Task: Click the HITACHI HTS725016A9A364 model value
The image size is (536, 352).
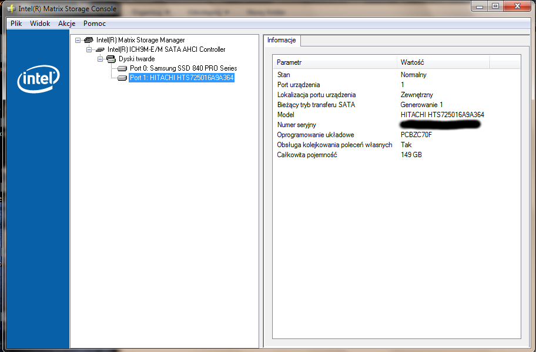Action: pyautogui.click(x=443, y=115)
